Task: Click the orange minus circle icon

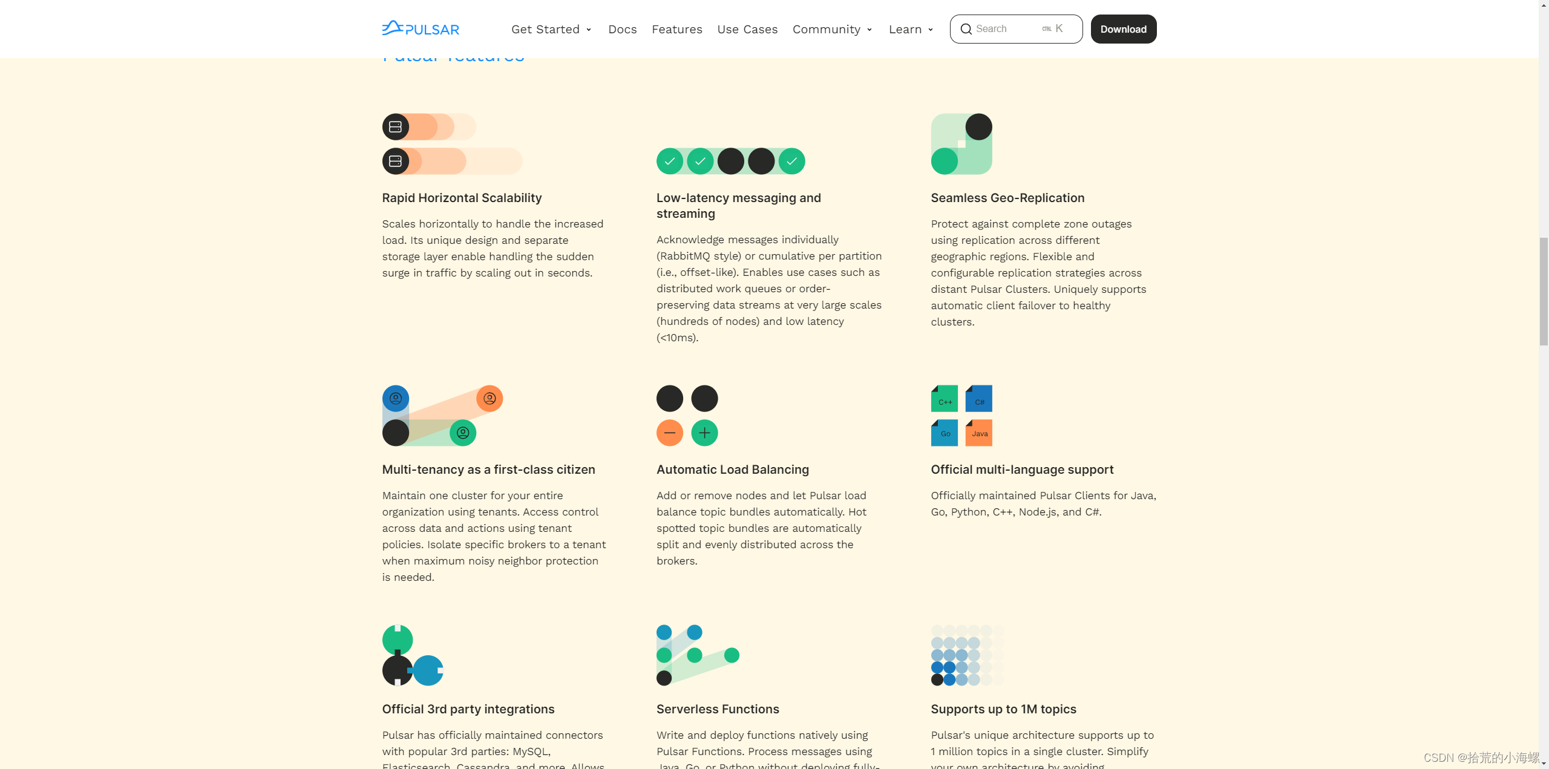Action: pyautogui.click(x=670, y=433)
